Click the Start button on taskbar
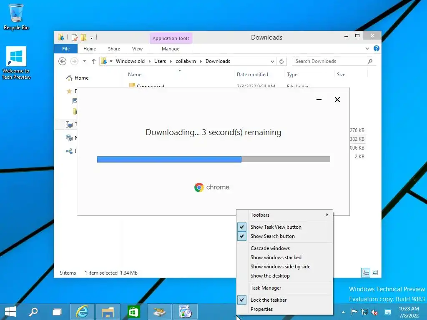Image resolution: width=427 pixels, height=320 pixels. pos(10,312)
